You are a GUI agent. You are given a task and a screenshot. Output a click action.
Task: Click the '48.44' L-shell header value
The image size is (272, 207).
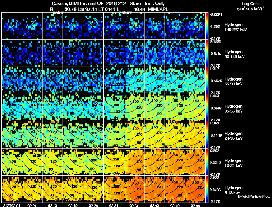pos(139,9)
